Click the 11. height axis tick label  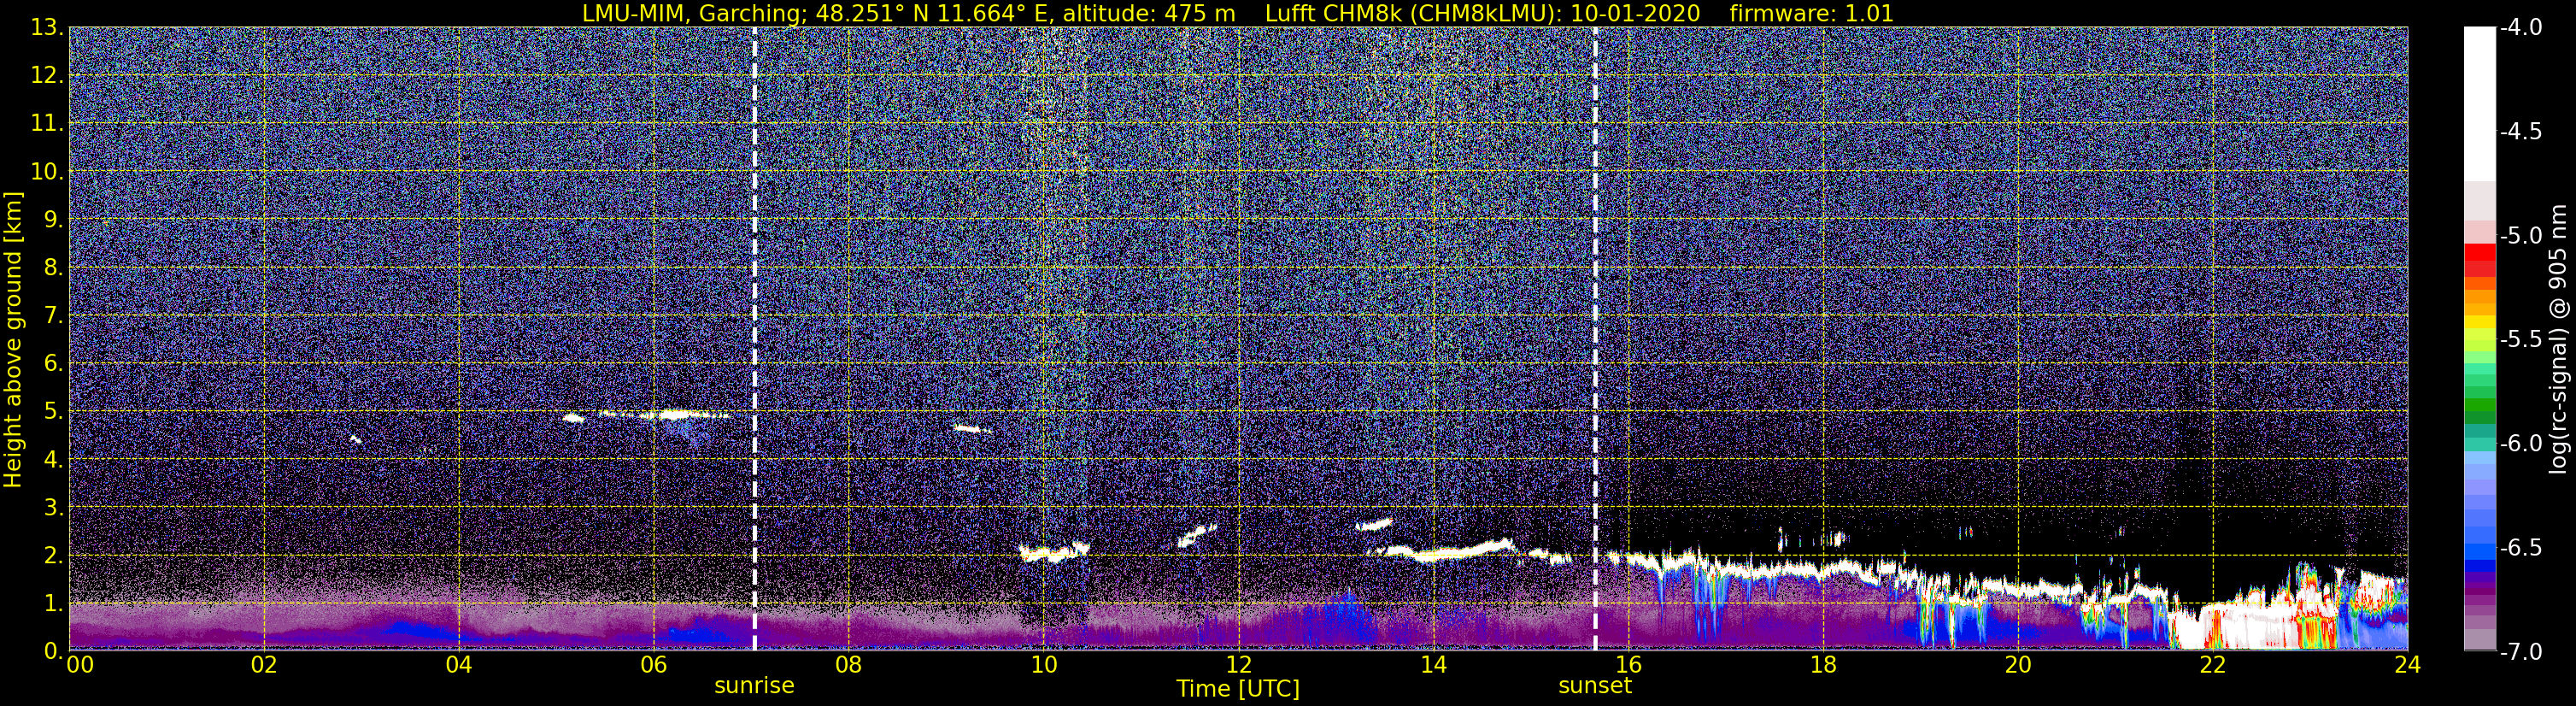click(47, 124)
